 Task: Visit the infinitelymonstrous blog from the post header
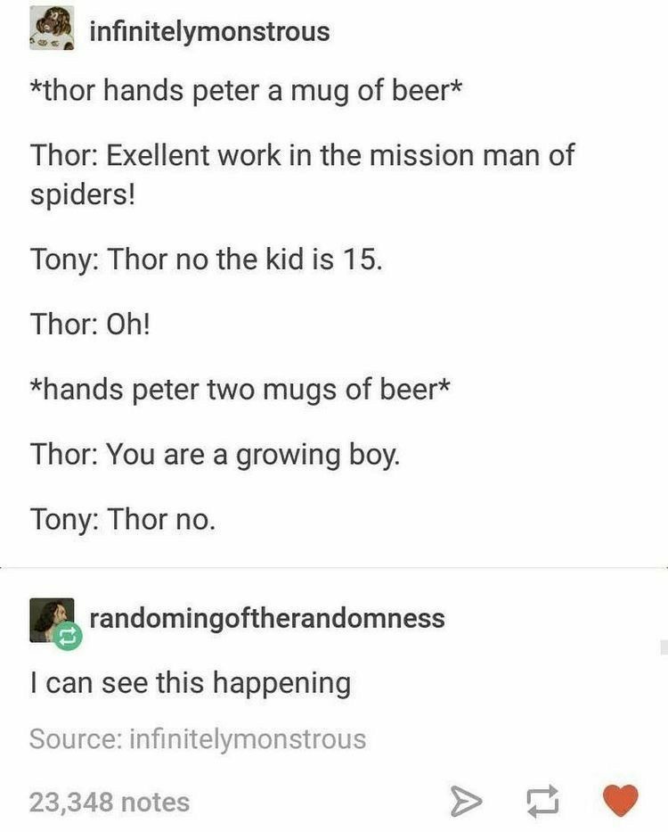coord(209,31)
